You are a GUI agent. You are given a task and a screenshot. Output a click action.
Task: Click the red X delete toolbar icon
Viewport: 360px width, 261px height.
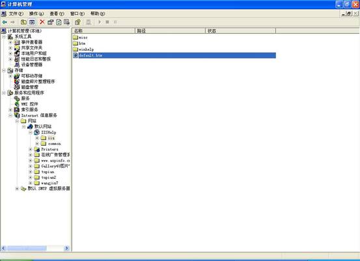pos(42,22)
